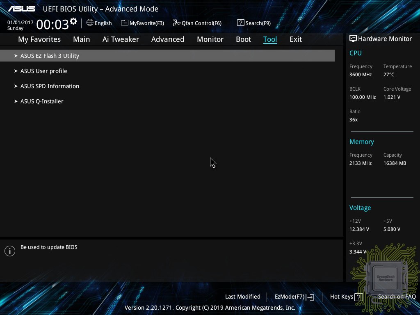The width and height of the screenshot is (420, 315).
Task: Click Search on FAQ link
Action: (x=397, y=297)
